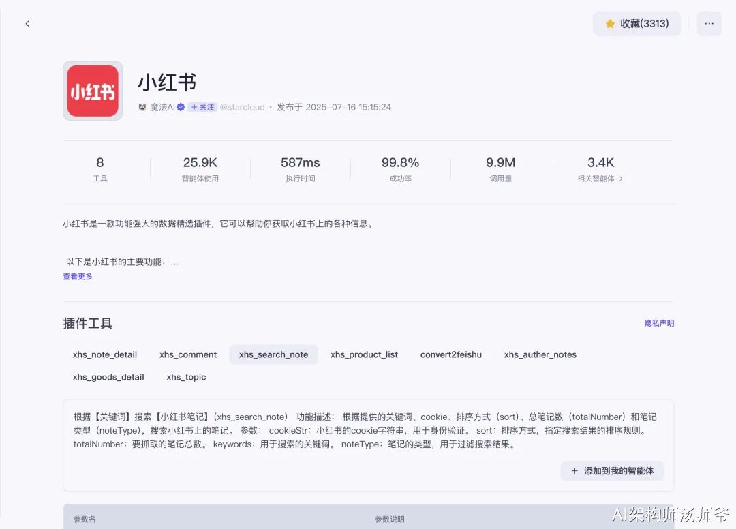Select the xhs_note_detail tool tab
The width and height of the screenshot is (736, 529).
105,354
